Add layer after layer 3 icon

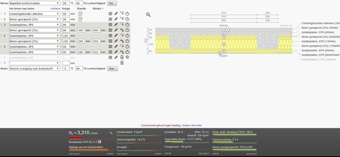(x=122, y=25)
